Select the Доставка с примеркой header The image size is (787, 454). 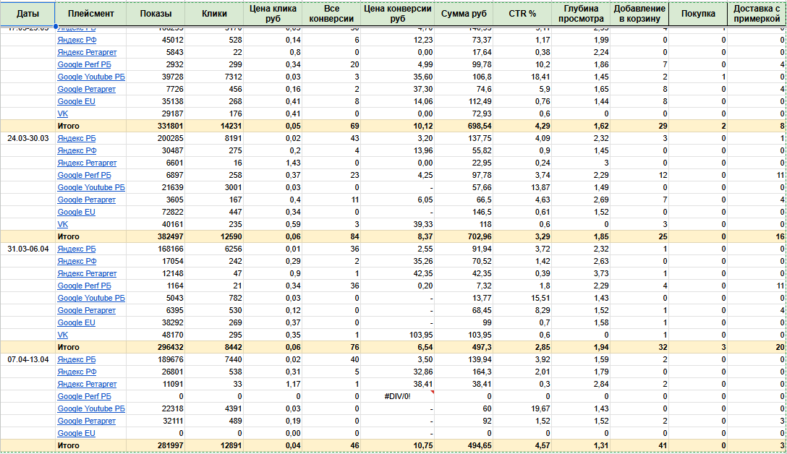(757, 14)
